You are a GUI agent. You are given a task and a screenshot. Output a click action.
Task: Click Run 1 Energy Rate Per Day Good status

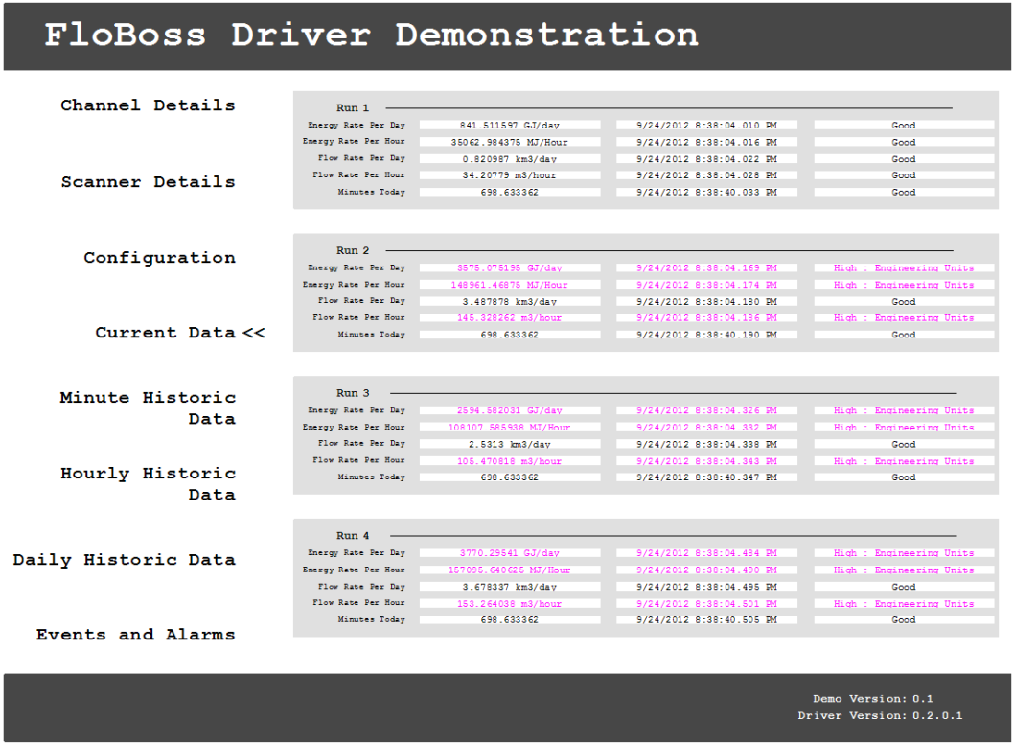[904, 126]
